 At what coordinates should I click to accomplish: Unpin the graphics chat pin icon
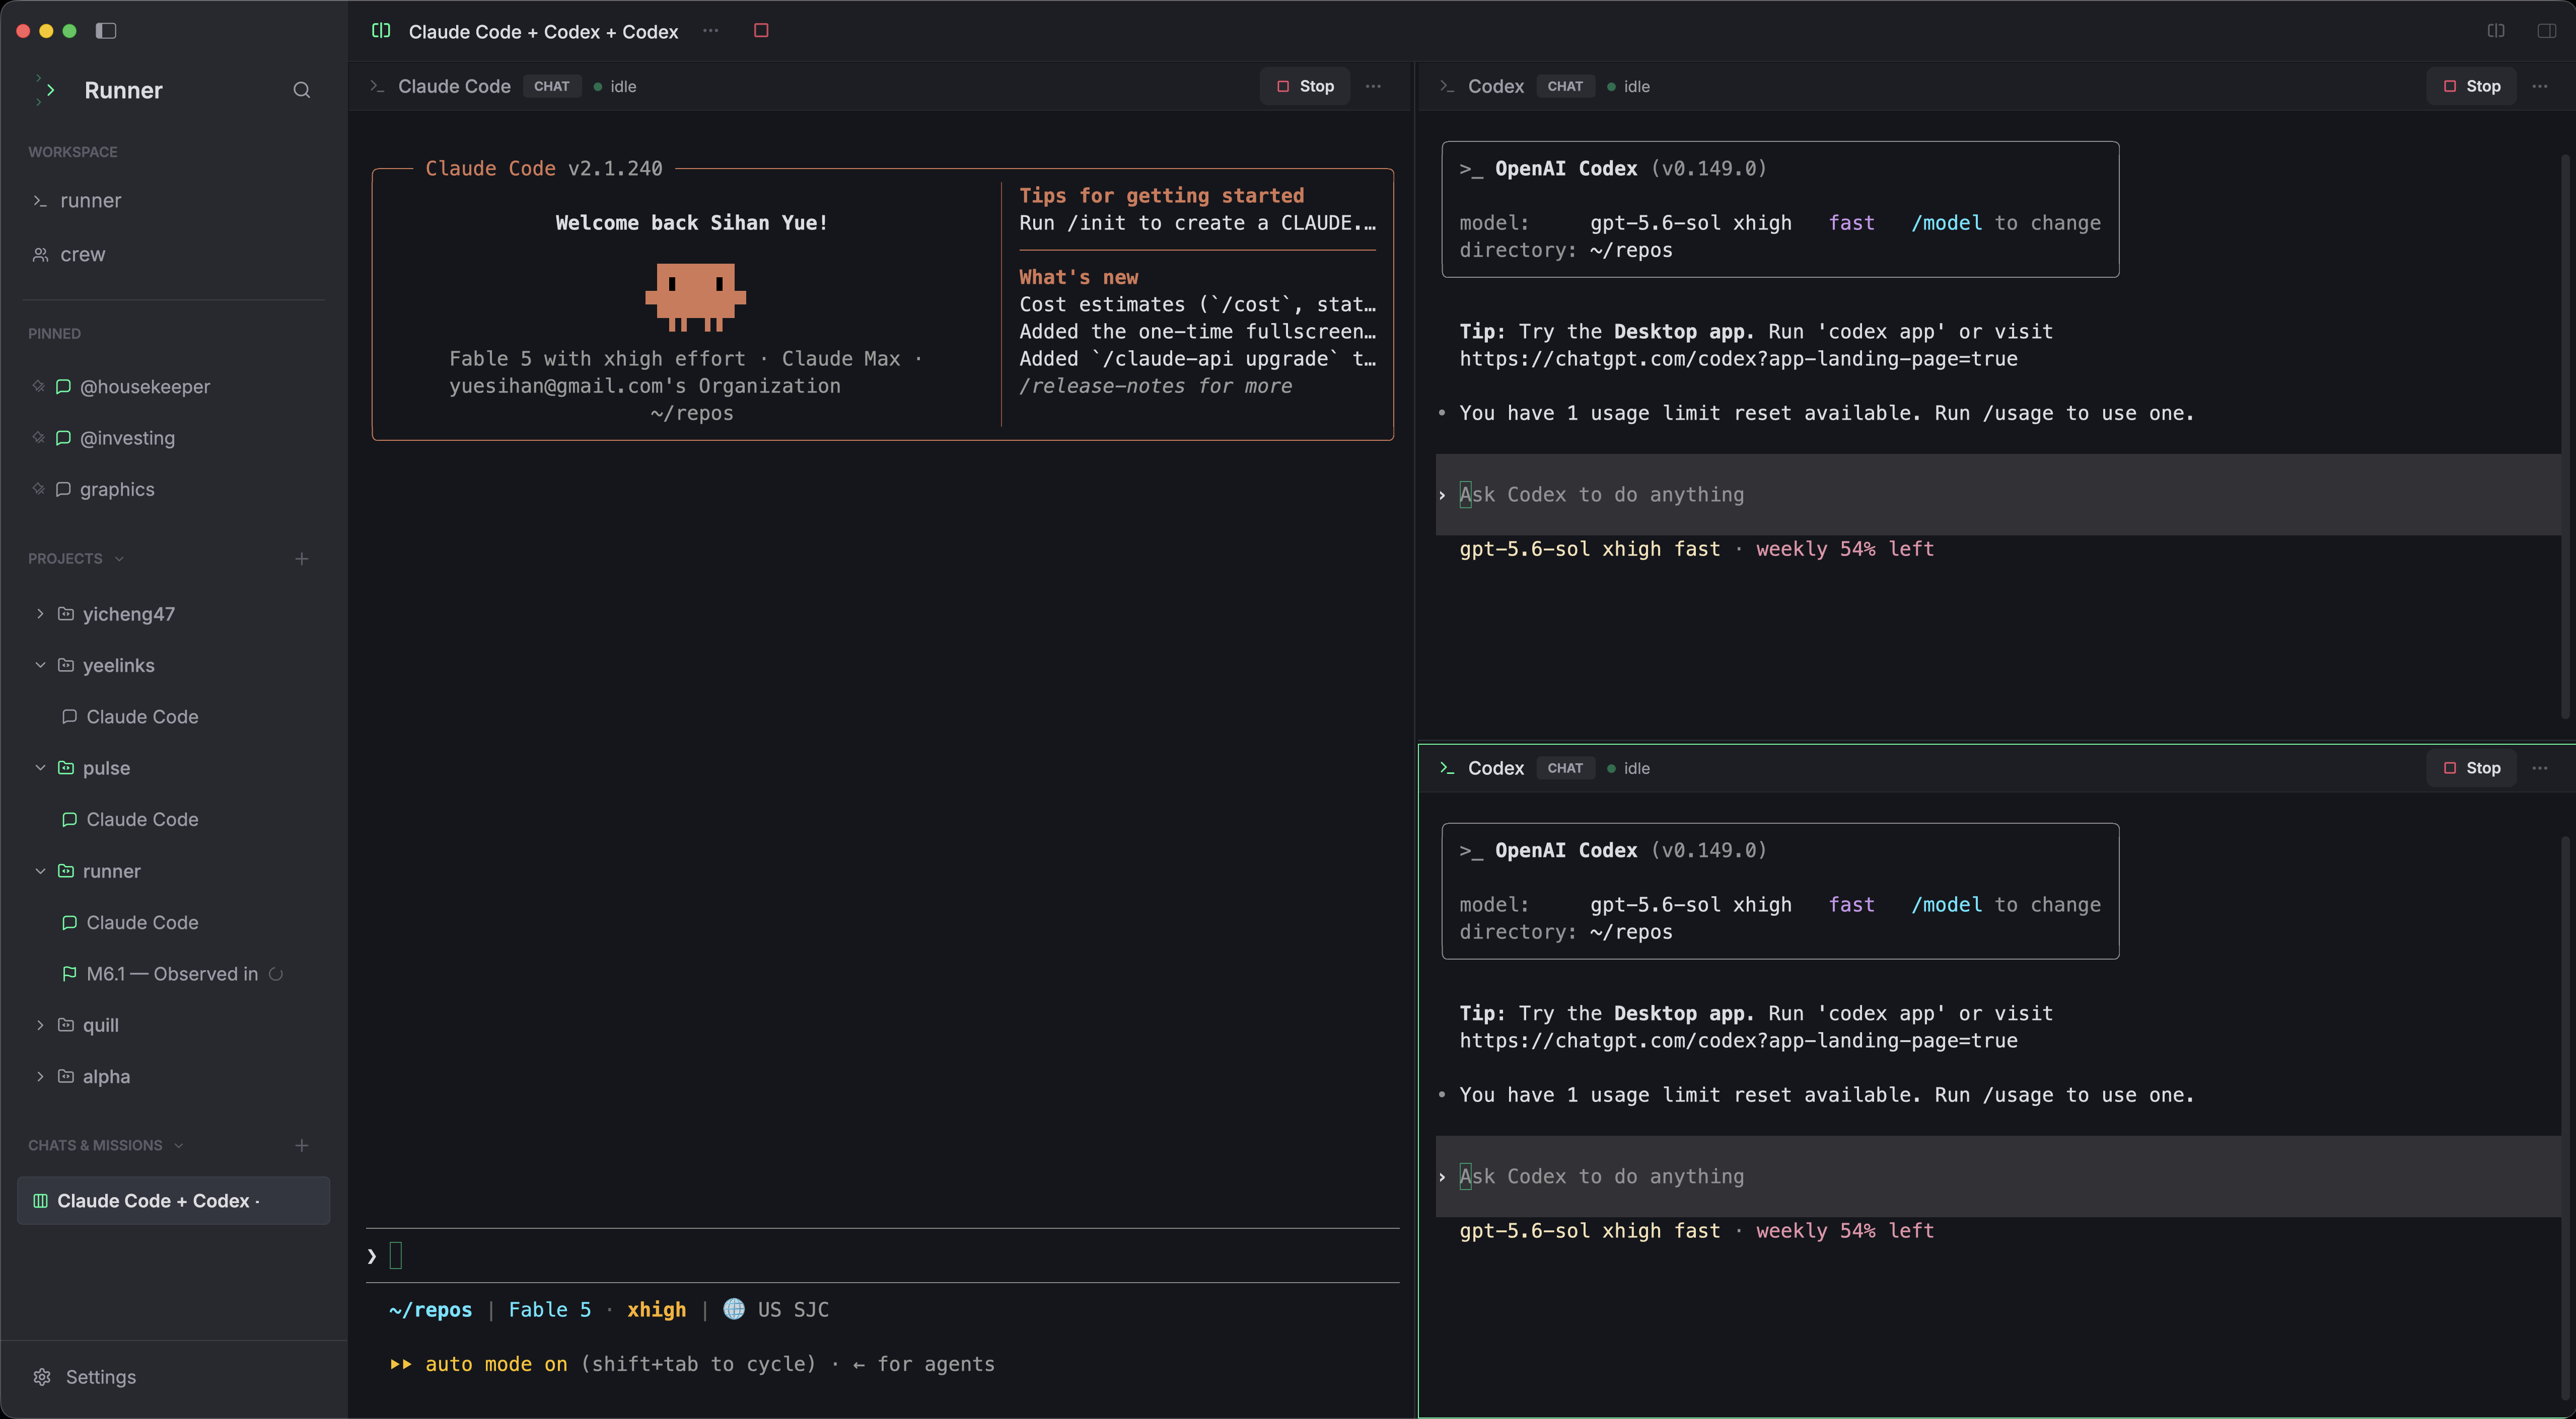[38, 489]
